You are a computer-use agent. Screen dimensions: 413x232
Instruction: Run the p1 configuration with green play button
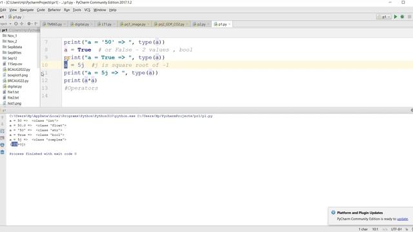[x=396, y=17]
